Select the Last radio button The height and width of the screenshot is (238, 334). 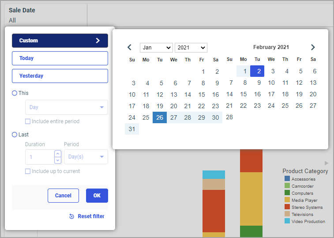pyautogui.click(x=15, y=135)
